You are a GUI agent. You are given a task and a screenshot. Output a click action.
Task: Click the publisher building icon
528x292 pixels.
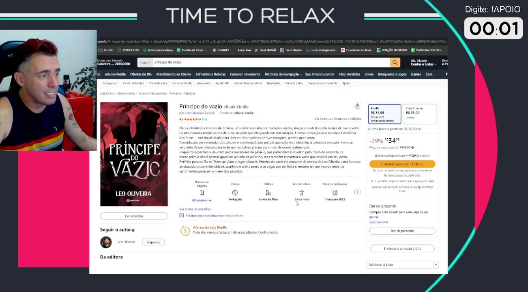coord(268,193)
